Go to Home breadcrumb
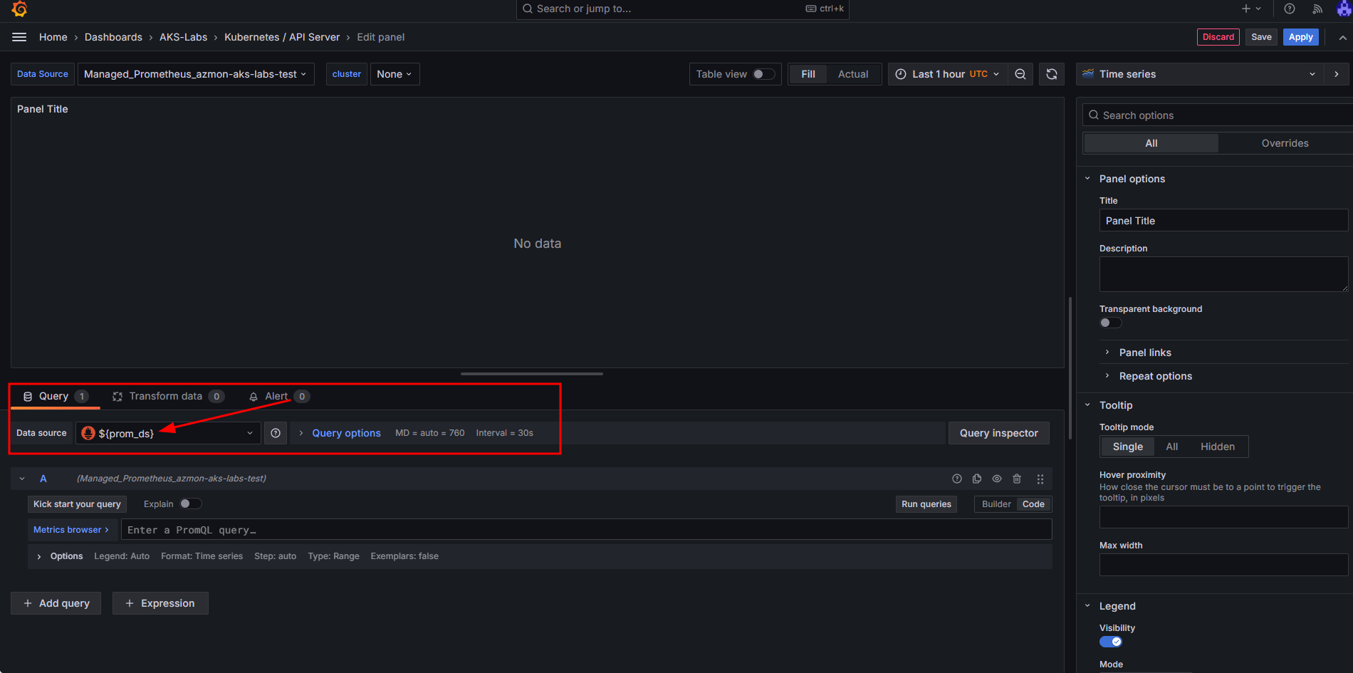Screen dimensions: 1353x673 coord(53,37)
